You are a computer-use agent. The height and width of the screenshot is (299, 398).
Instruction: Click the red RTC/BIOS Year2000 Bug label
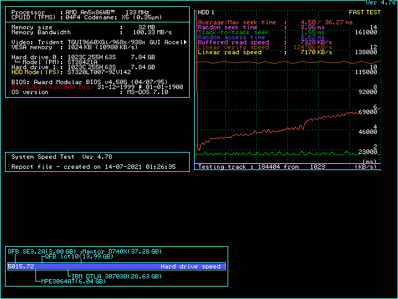click(53, 87)
